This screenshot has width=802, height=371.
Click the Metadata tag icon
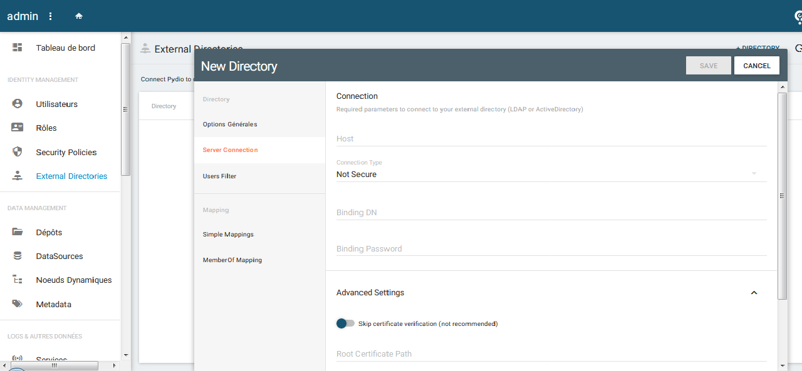(x=18, y=304)
